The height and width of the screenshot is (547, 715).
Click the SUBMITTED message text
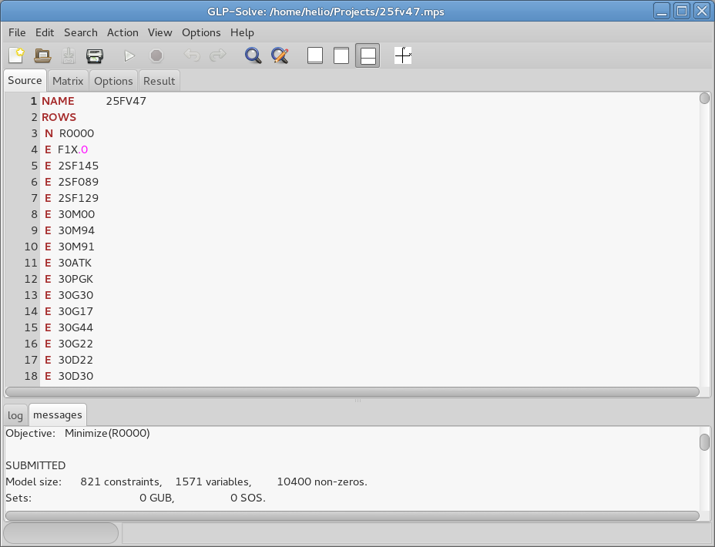[35, 465]
